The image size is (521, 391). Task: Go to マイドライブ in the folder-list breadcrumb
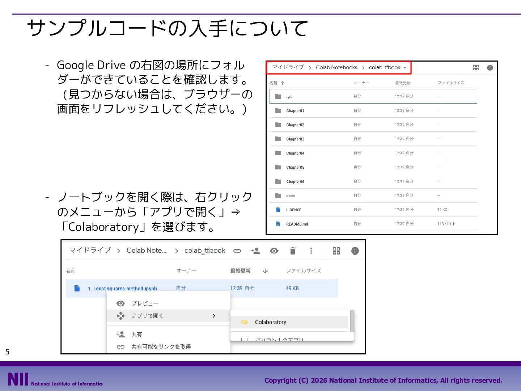(288, 67)
